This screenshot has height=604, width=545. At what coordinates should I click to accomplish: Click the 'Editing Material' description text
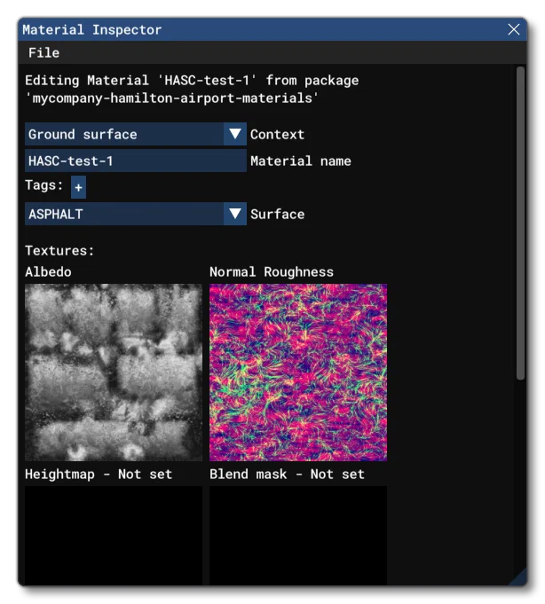coord(192,90)
